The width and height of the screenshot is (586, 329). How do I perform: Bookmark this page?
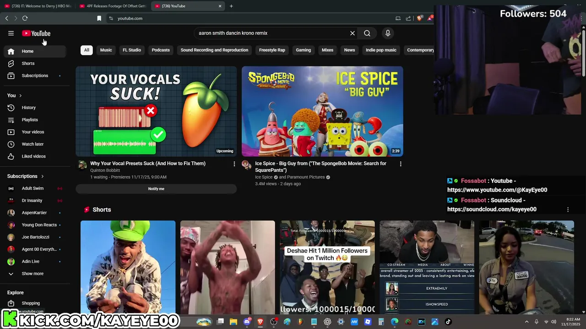tap(99, 18)
